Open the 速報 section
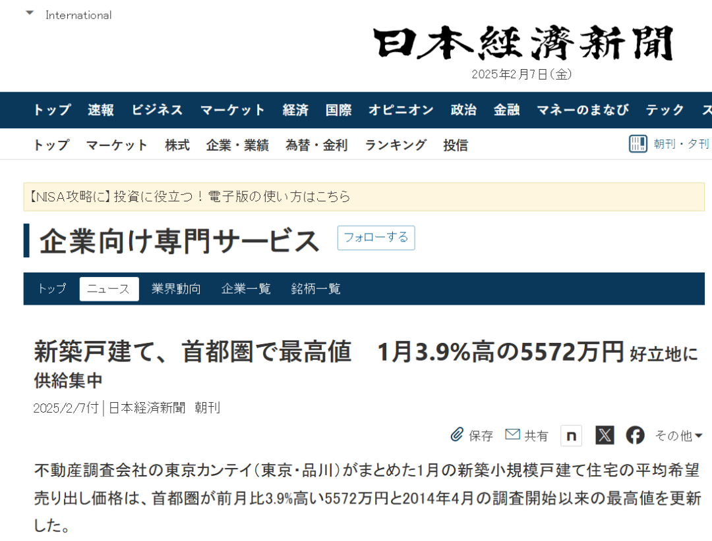This screenshot has height=541, width=712. pyautogui.click(x=101, y=110)
